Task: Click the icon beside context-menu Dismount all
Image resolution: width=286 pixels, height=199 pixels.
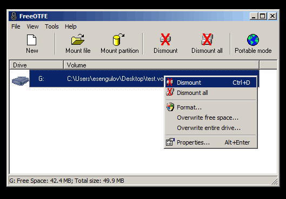Action: pos(170,92)
